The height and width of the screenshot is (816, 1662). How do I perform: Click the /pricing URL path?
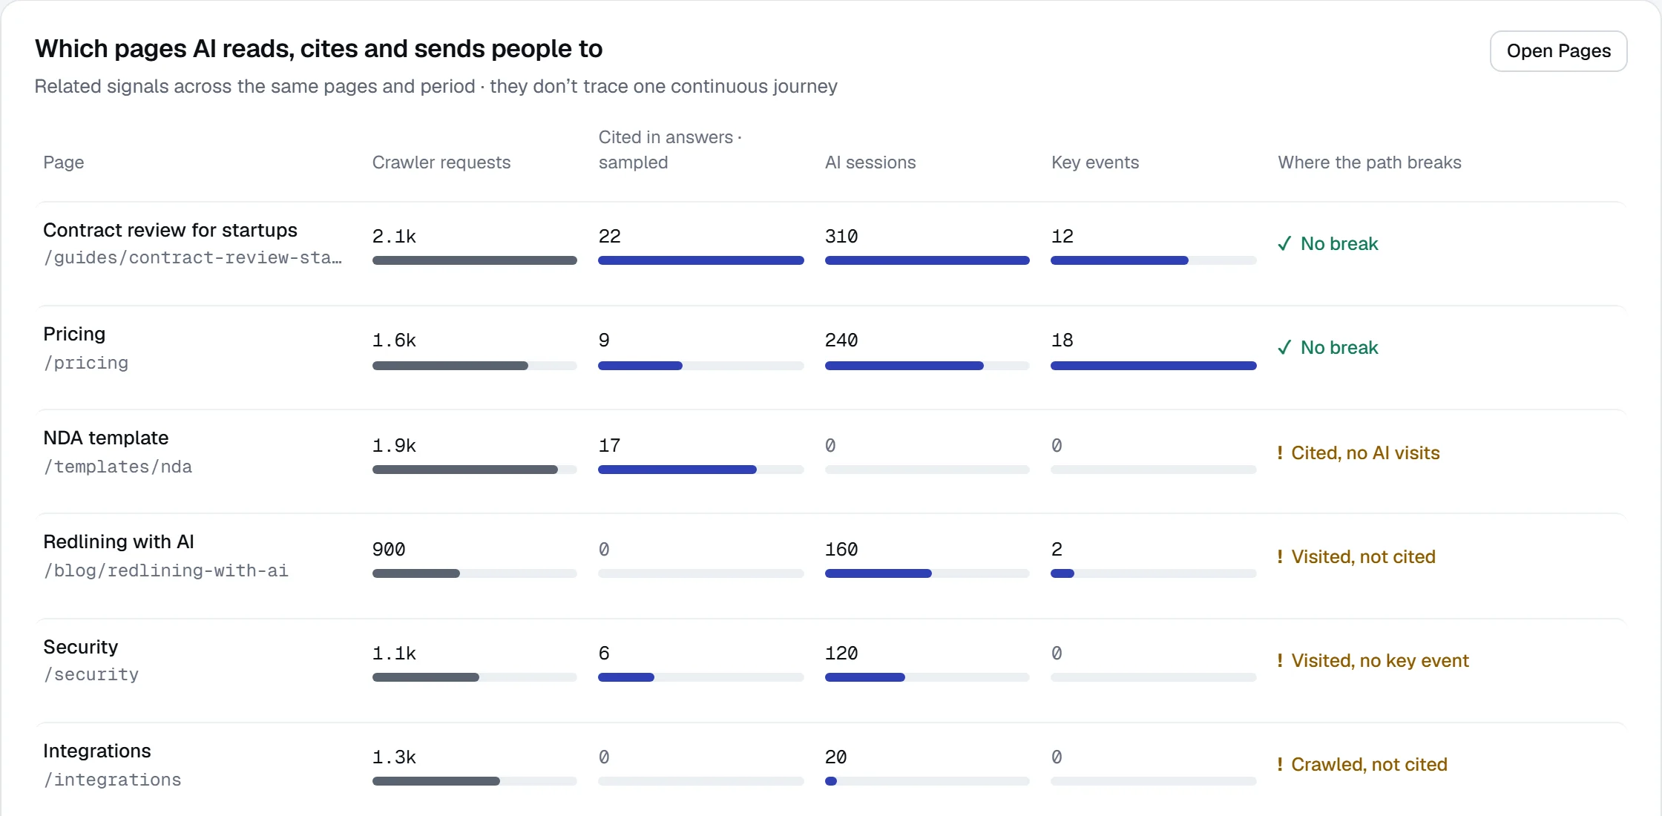tap(85, 363)
